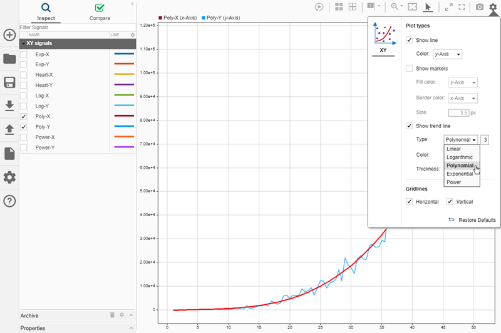Open session using the folder icon

9,59
